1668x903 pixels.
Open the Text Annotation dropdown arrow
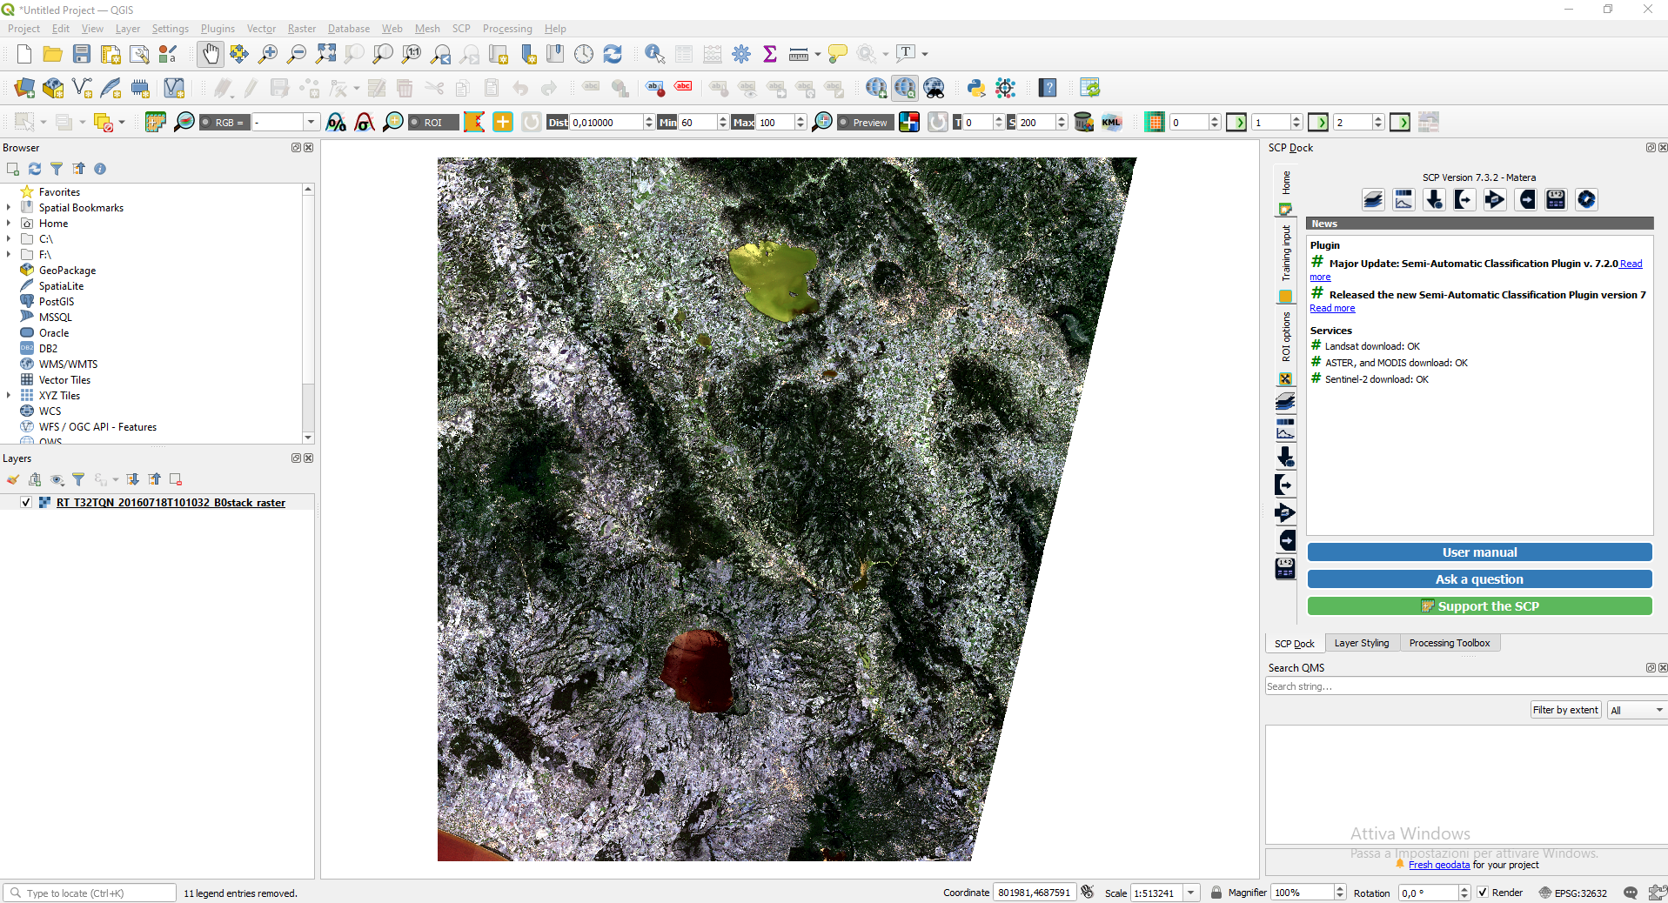coord(925,54)
